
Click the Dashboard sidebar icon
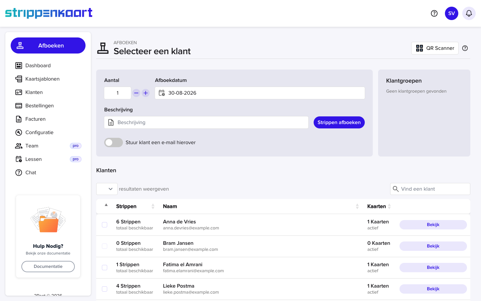tap(19, 66)
